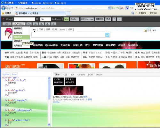Select the MP3 search category
The image size is (160, 128).
[34, 29]
